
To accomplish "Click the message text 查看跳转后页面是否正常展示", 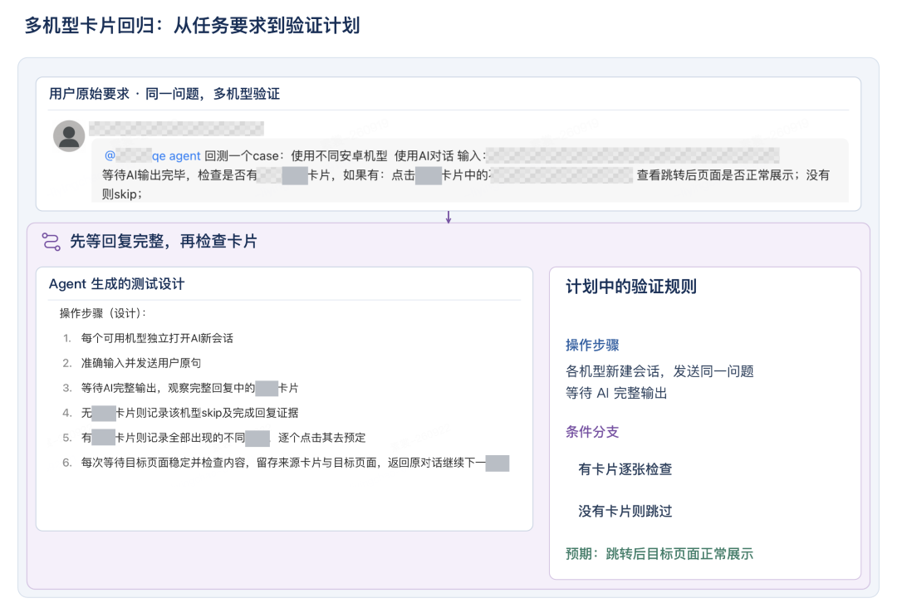I will 714,175.
